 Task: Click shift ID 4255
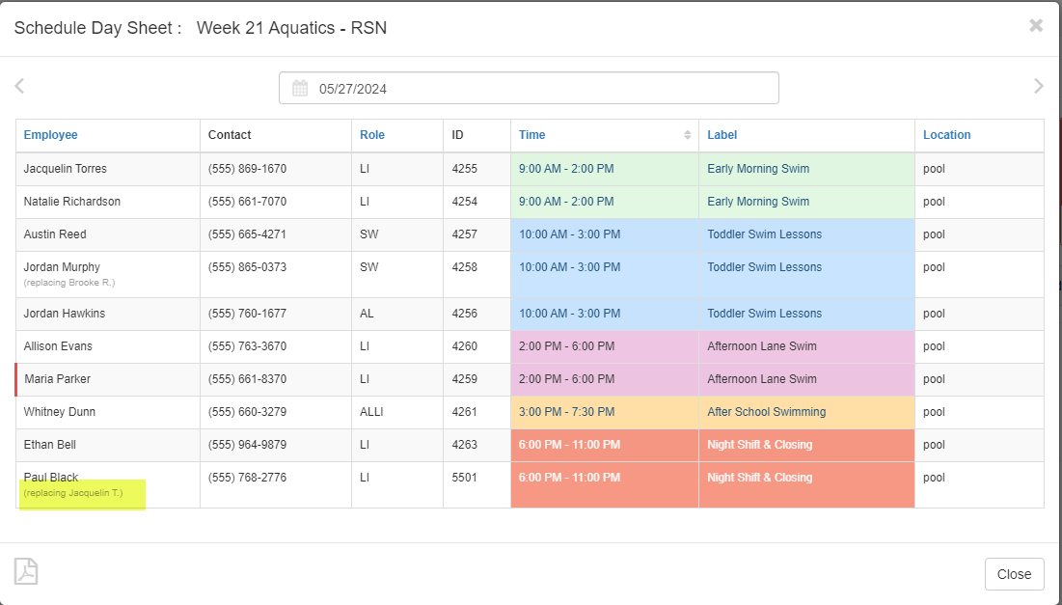[465, 169]
